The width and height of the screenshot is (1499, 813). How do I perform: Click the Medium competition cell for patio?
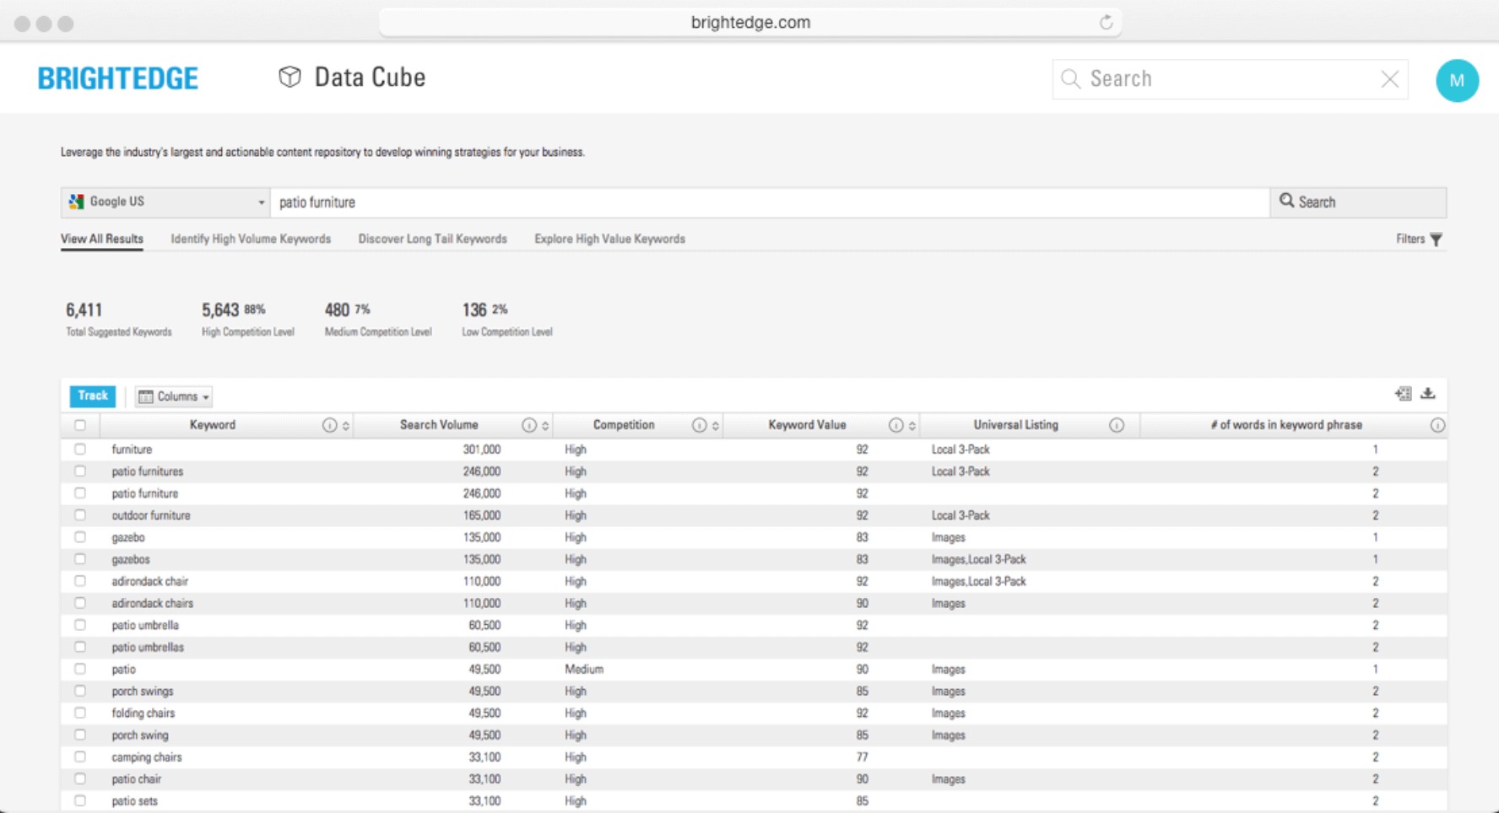584,670
